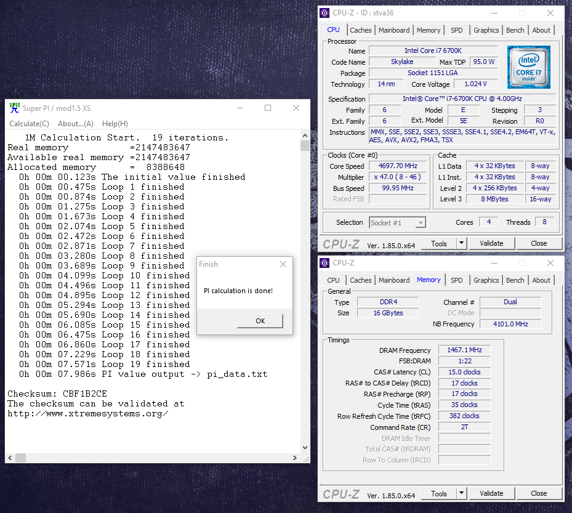Click OK in the Finish dialog
Viewport: 572px width, 513px height.
(x=260, y=321)
